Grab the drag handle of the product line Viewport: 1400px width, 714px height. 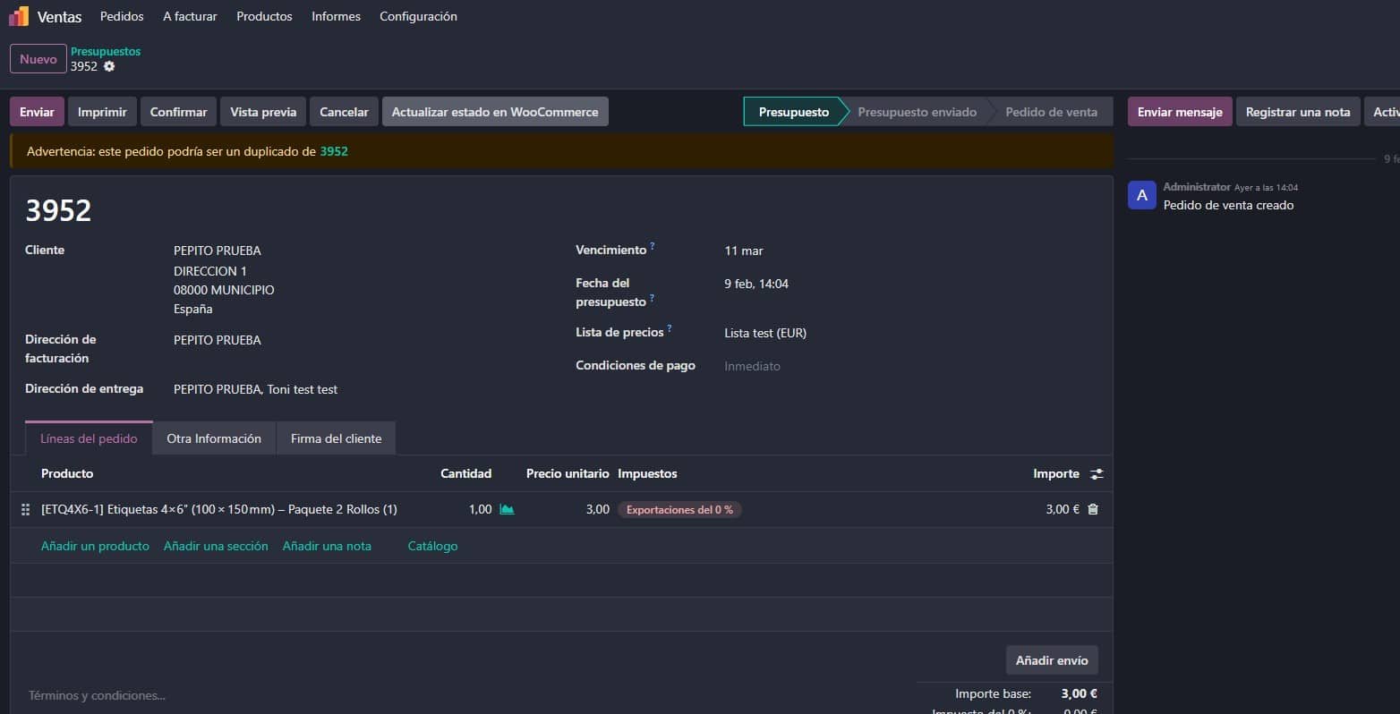point(25,509)
